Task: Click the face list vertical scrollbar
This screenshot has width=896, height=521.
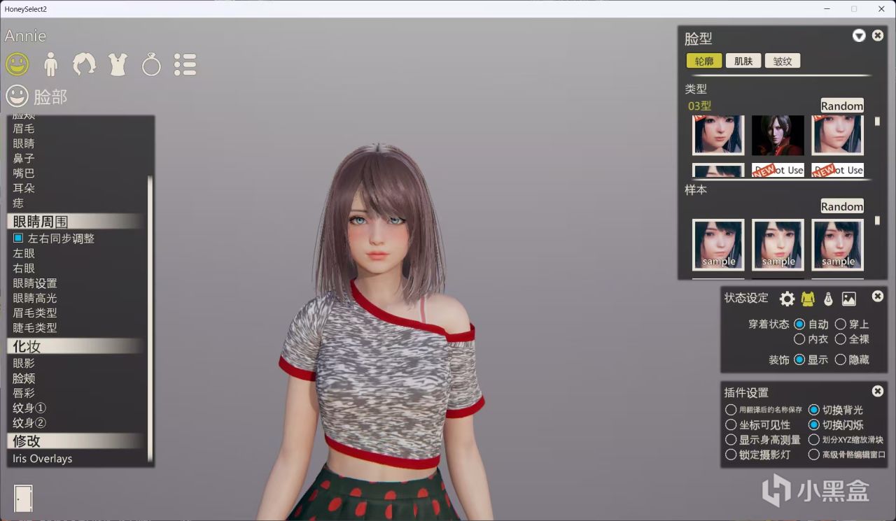Action: pos(150,318)
